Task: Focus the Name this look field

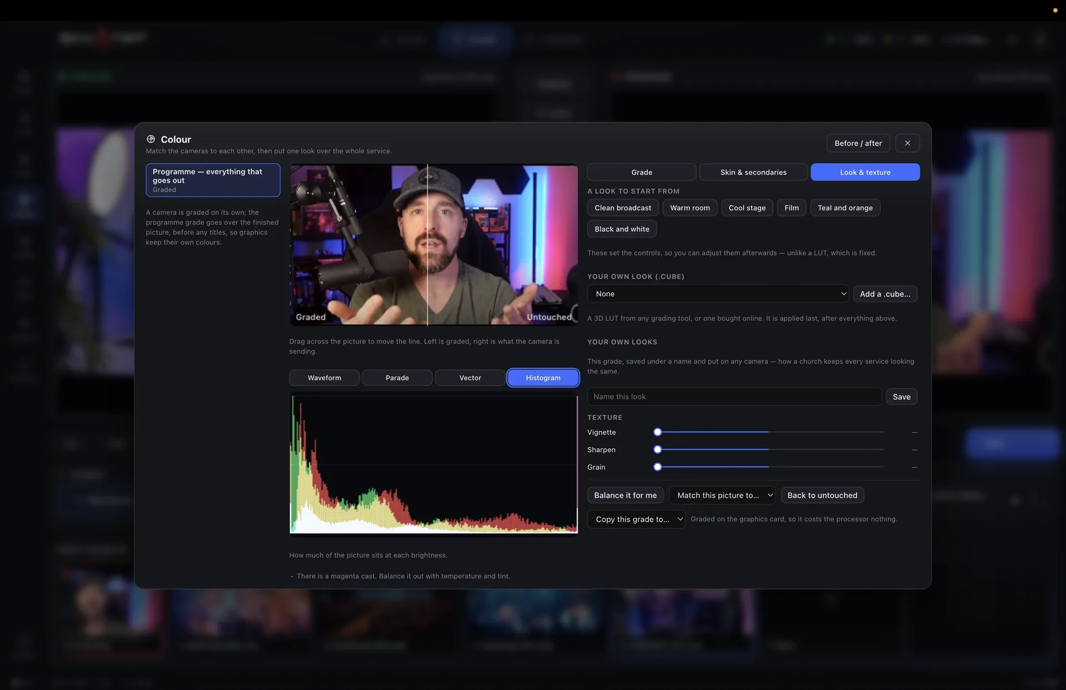Action: click(735, 396)
